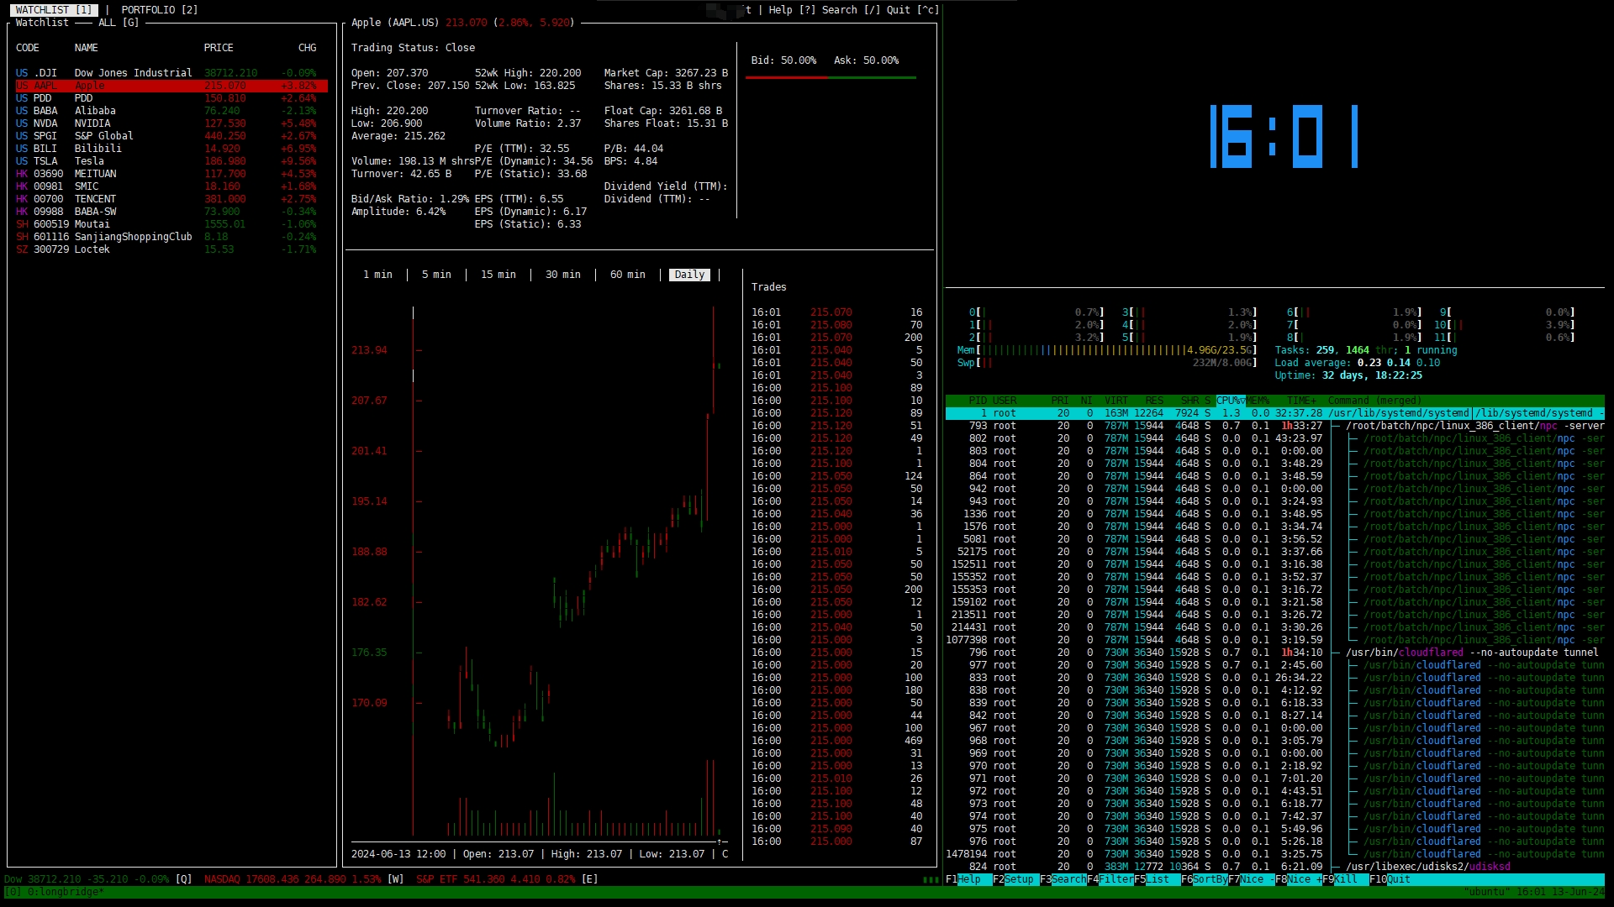The height and width of the screenshot is (907, 1614).
Task: Select the 5 min chart interval
Action: click(x=436, y=275)
